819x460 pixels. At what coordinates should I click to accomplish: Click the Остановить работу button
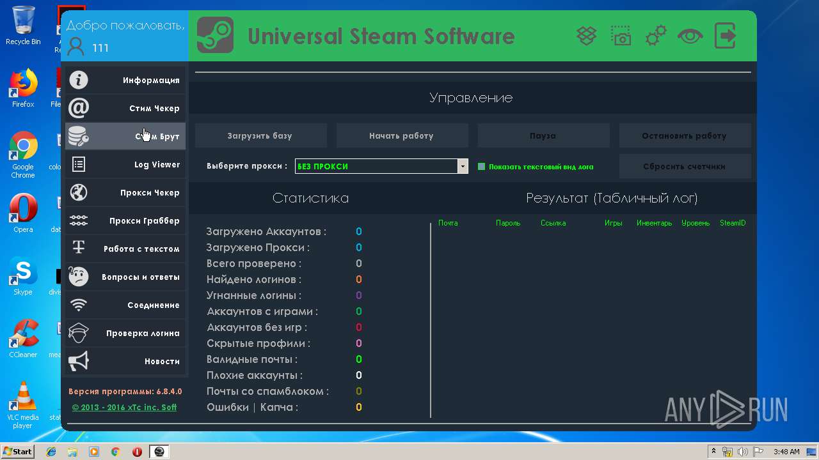685,135
